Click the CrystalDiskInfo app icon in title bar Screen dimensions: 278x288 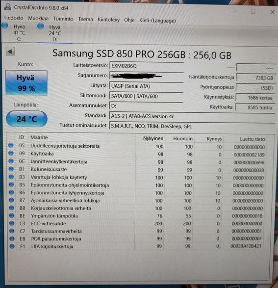coord(8,7)
